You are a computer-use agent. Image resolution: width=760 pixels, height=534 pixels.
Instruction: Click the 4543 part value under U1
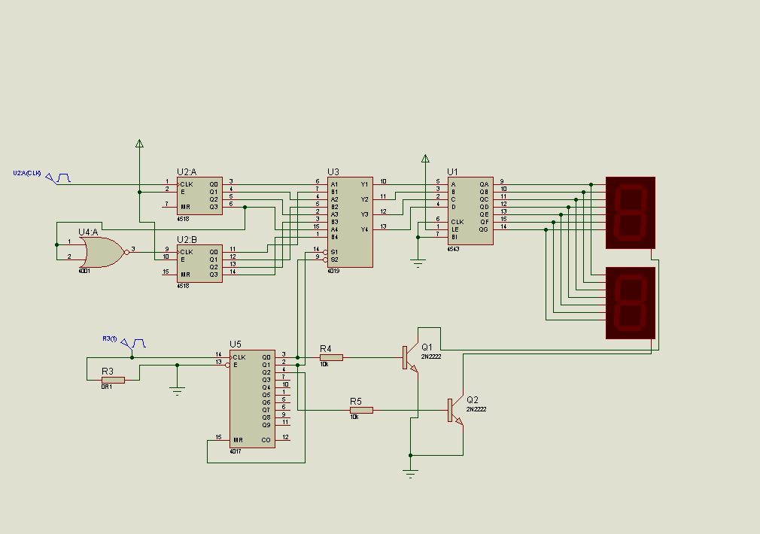coord(453,249)
